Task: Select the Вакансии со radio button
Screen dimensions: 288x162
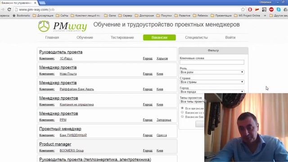Action: 182,112
